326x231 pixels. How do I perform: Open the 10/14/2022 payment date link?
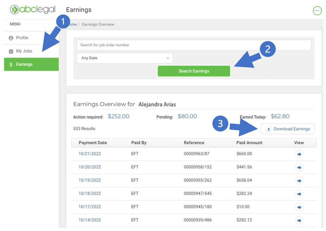(x=90, y=220)
